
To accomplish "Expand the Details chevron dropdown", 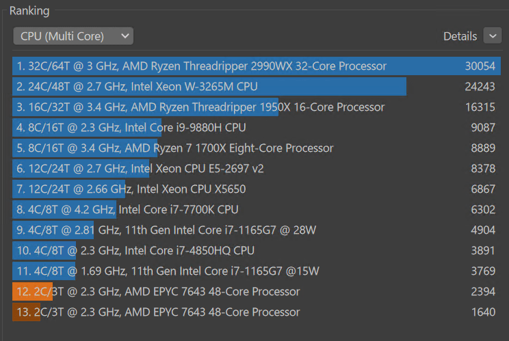I will click(x=493, y=36).
